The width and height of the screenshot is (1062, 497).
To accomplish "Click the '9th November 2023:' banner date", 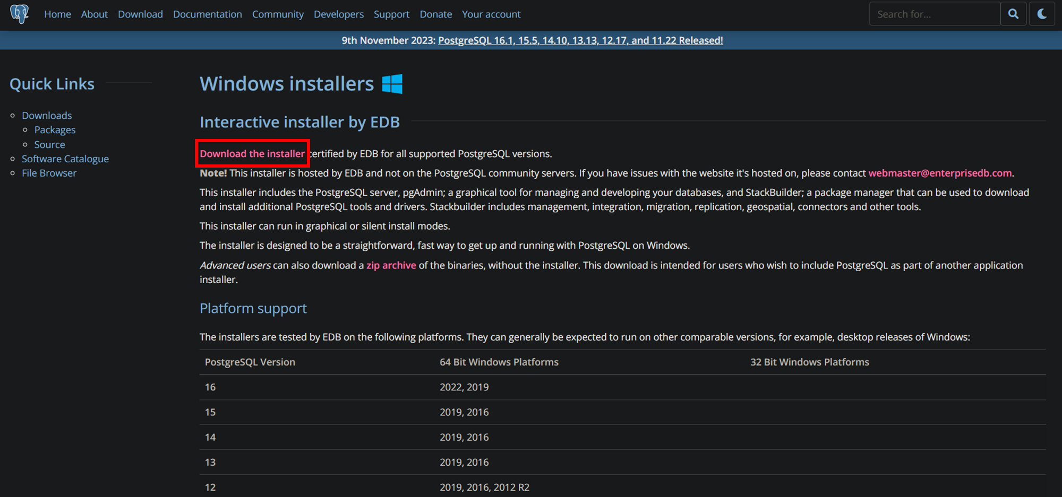I will coord(388,40).
